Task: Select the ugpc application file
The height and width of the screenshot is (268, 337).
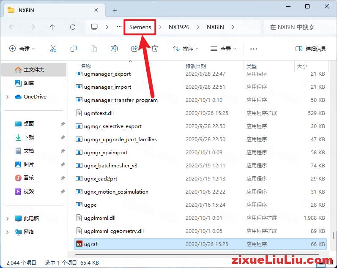Action: pyautogui.click(x=200, y=205)
